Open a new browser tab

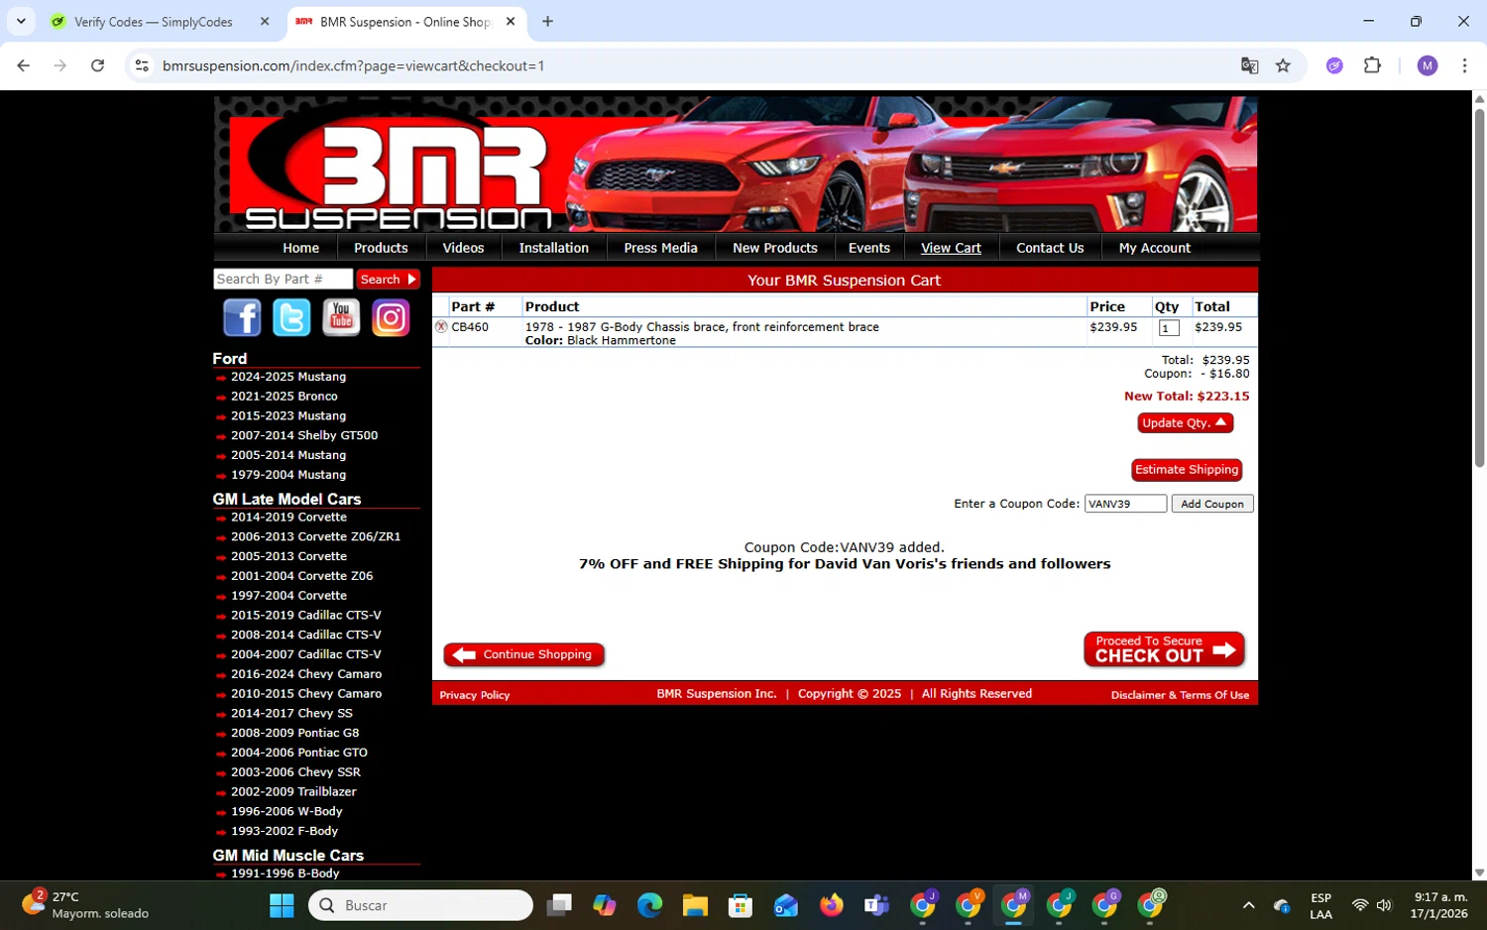click(x=547, y=21)
